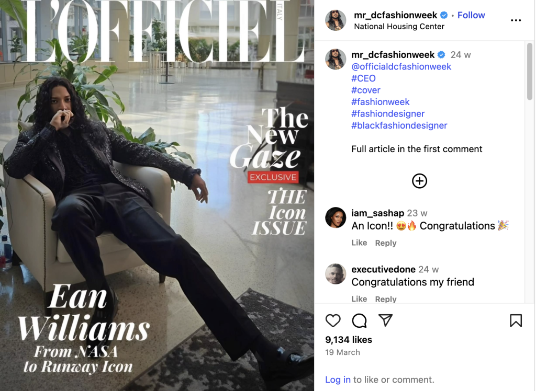This screenshot has width=536, height=391.
Task: Share post via paper plane icon
Action: [x=385, y=320]
